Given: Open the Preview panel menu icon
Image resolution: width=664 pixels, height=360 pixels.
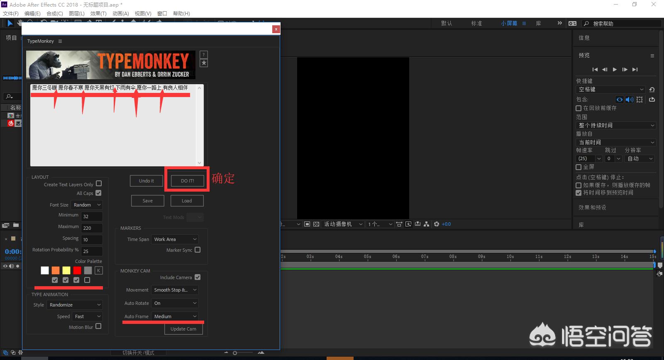Looking at the screenshot, I should pos(652,56).
